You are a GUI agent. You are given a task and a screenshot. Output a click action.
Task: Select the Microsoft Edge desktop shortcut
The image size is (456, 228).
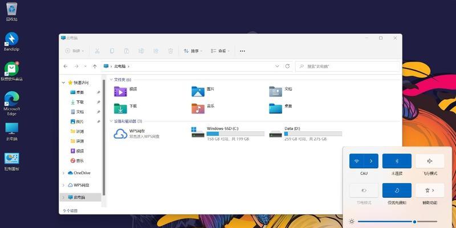[11, 103]
